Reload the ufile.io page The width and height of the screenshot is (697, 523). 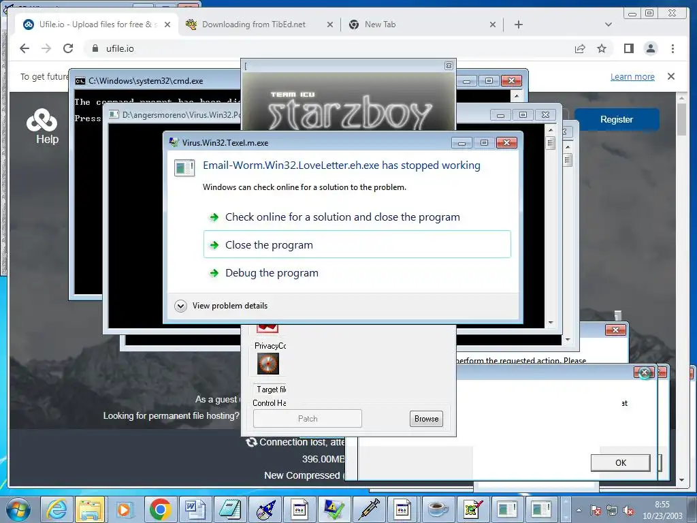point(68,48)
